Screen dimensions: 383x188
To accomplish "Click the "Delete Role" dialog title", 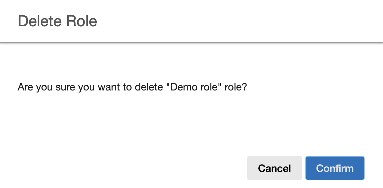I will tap(58, 21).
